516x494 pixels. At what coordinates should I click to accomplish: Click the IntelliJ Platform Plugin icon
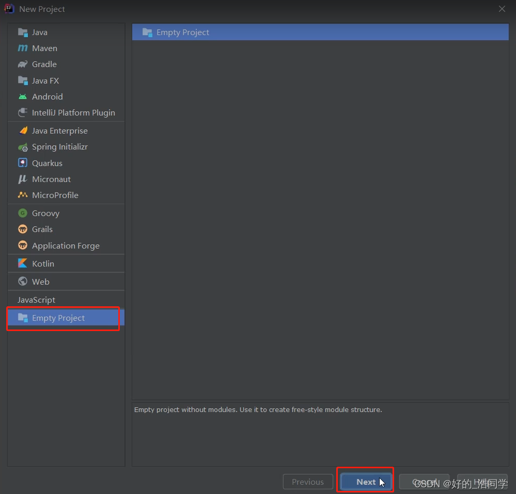pos(23,112)
